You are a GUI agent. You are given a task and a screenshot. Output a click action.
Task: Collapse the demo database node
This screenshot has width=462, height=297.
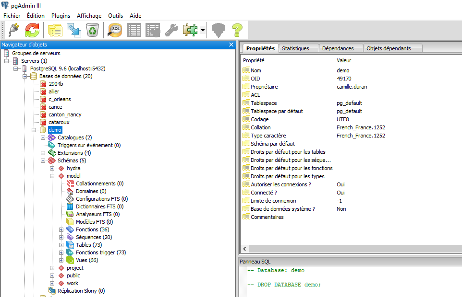34,130
